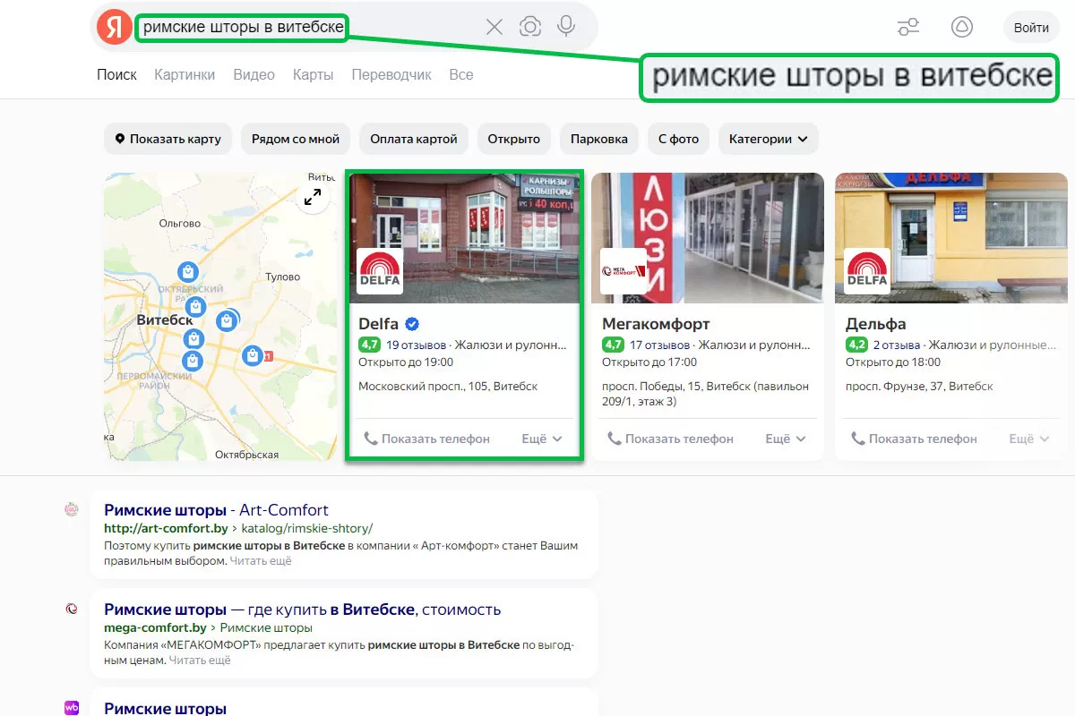Clear the search query with X icon
Screen dimensions: 1075x716
(x=494, y=27)
